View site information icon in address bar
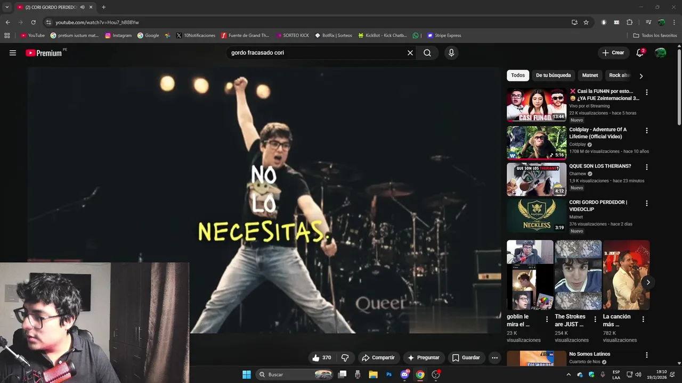This screenshot has width=682, height=383. (48, 22)
